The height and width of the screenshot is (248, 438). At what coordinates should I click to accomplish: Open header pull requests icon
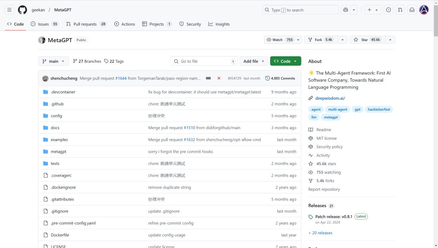(400, 10)
